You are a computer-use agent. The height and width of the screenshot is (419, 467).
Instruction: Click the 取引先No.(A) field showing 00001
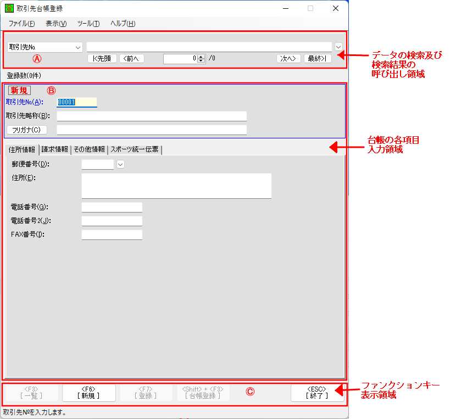[x=77, y=102]
